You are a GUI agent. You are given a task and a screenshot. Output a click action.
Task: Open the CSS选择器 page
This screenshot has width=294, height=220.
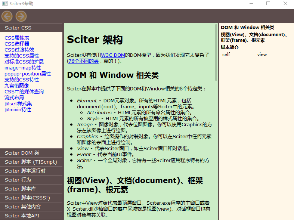17,44
